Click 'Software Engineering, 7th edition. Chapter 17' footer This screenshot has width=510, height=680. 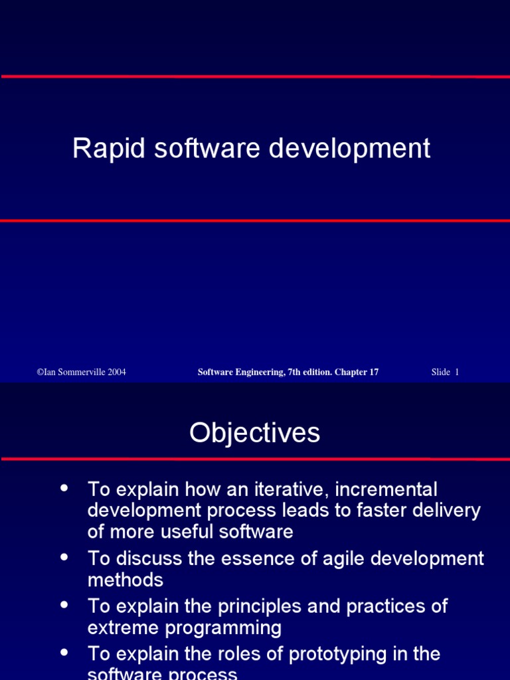288,372
